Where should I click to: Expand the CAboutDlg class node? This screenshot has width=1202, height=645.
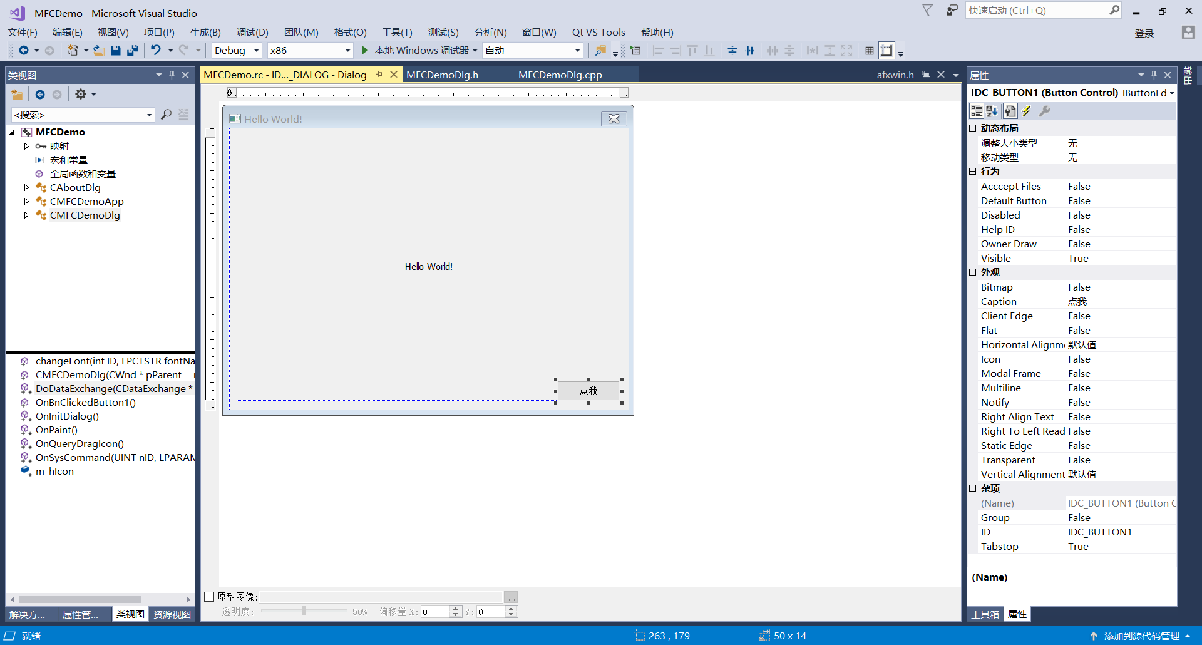coord(26,187)
